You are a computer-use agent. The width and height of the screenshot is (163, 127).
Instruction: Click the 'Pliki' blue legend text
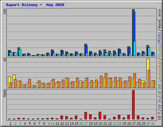pyautogui.click(x=159, y=37)
